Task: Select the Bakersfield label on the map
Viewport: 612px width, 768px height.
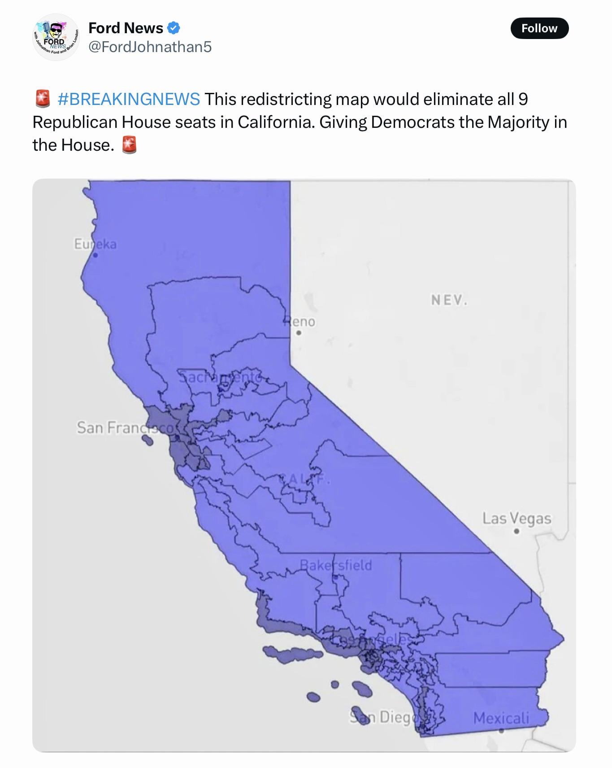Action: click(x=336, y=565)
